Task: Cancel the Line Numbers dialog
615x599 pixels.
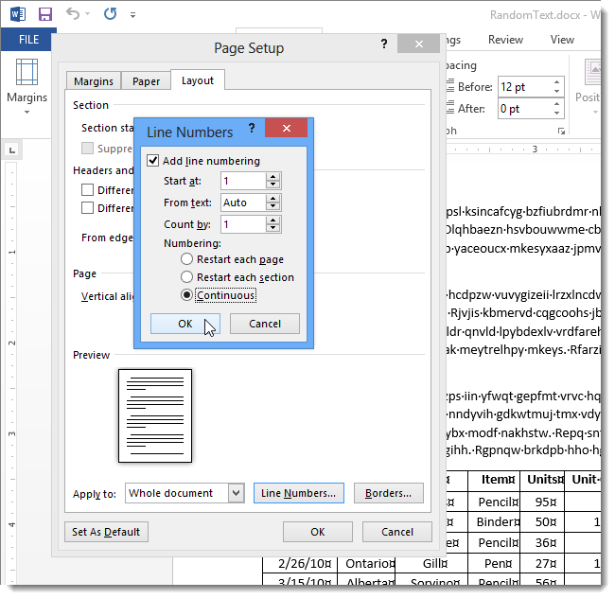Action: 265,324
